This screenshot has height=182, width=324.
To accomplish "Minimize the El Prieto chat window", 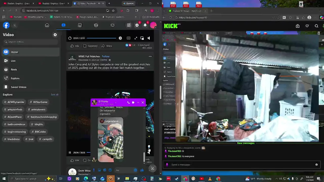I will pyautogui.click(x=138, y=102).
